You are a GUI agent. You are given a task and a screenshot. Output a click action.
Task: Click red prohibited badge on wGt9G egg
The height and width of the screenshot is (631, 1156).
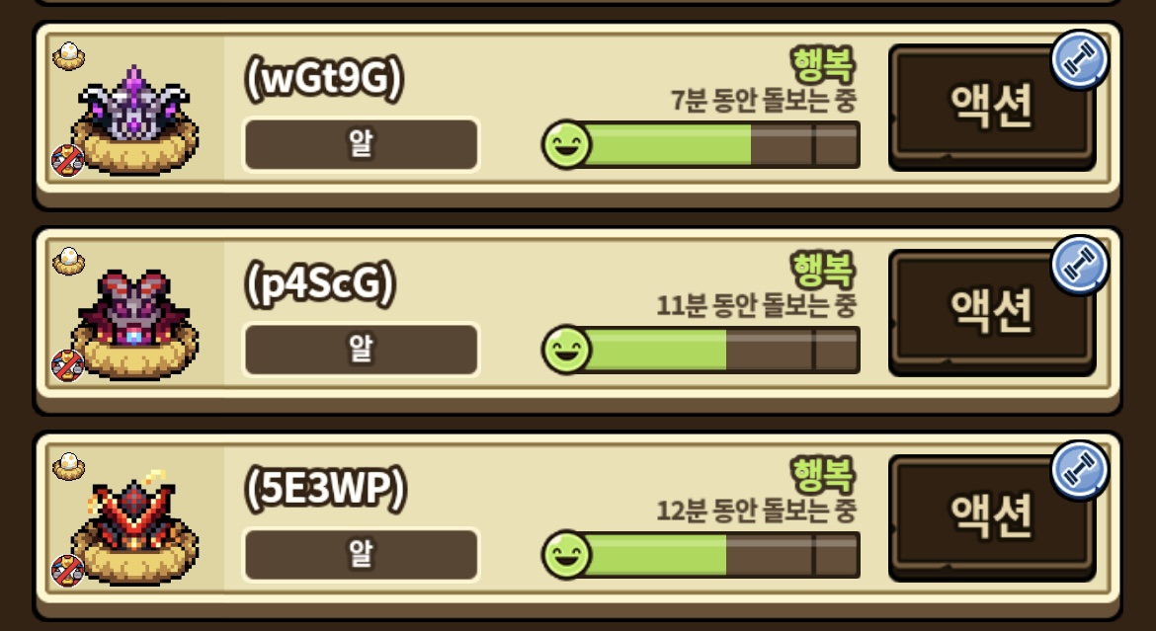point(67,160)
